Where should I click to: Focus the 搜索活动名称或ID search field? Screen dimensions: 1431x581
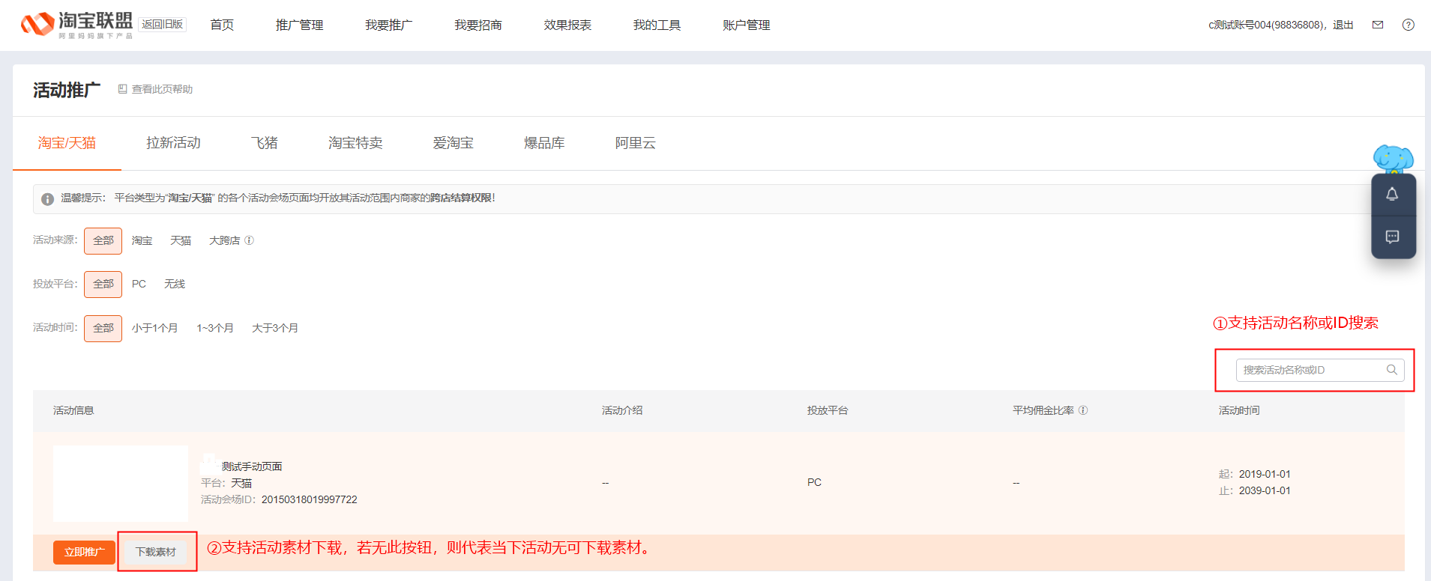coord(1308,370)
